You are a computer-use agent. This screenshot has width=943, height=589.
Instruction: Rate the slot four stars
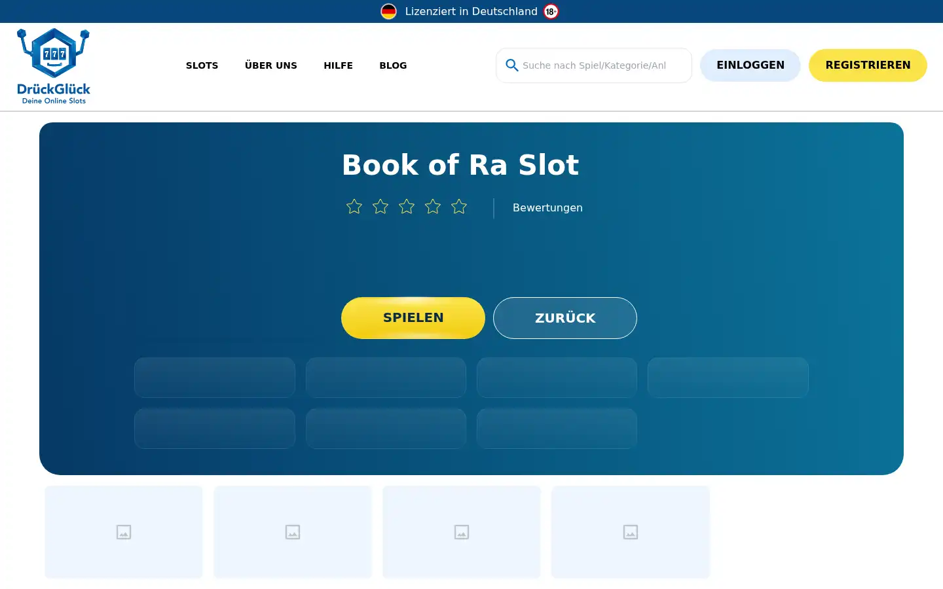(433, 207)
